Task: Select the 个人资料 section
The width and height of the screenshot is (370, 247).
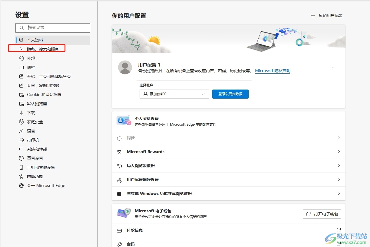Action: pyautogui.click(x=53, y=40)
